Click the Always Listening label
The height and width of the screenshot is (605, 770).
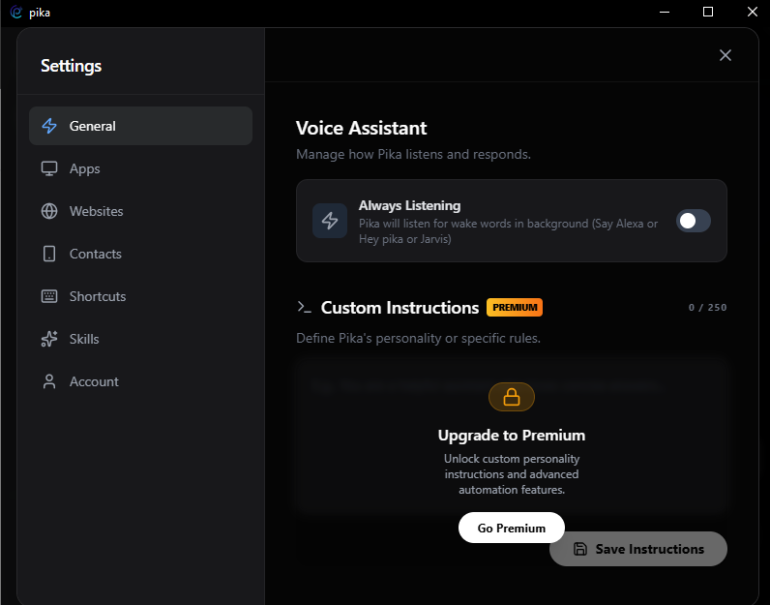(409, 205)
